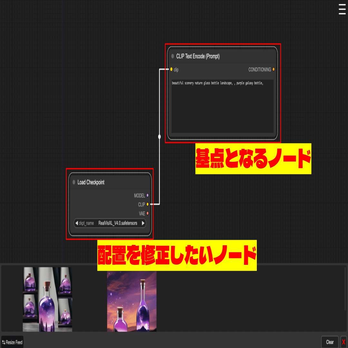Click the clip input socket
Image resolution: width=348 pixels, height=348 pixels.
point(171,70)
